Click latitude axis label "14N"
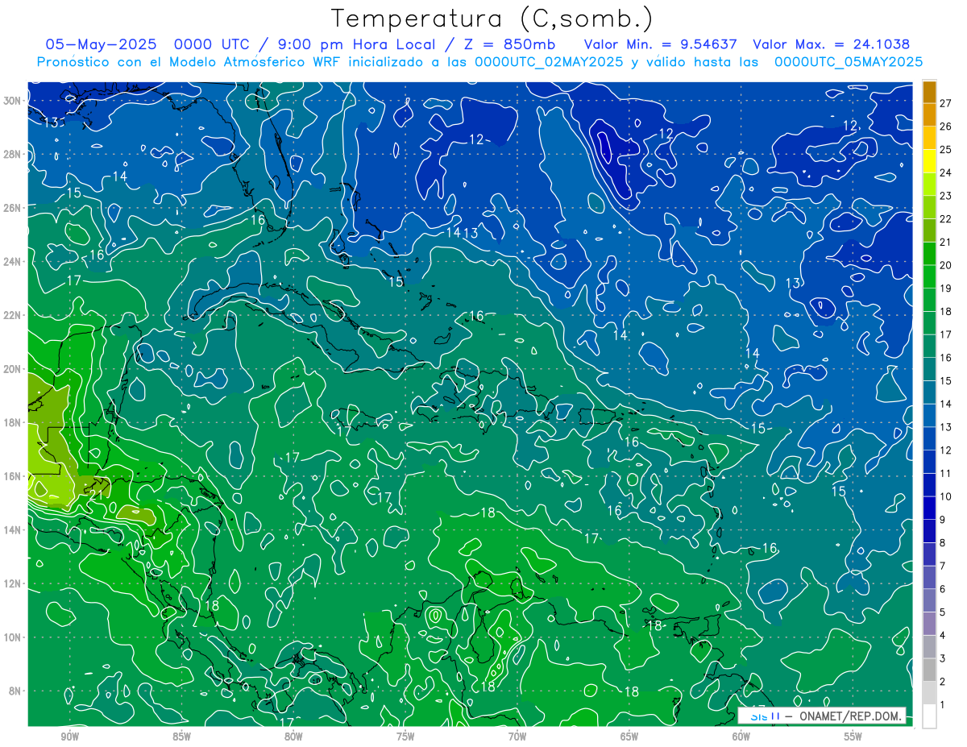Screen dimensions: 967x747 (x=11, y=530)
